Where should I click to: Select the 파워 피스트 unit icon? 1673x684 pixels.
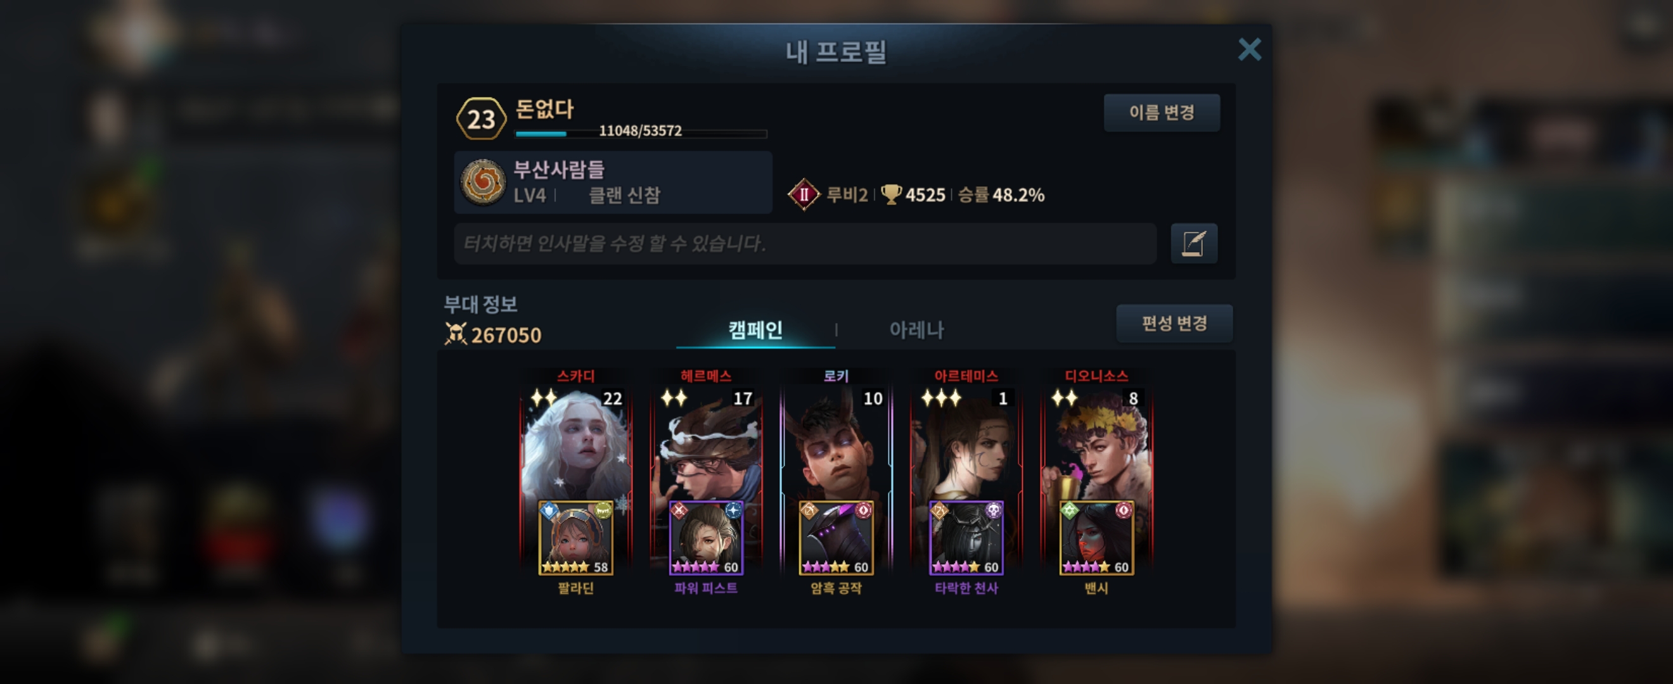[x=706, y=538]
